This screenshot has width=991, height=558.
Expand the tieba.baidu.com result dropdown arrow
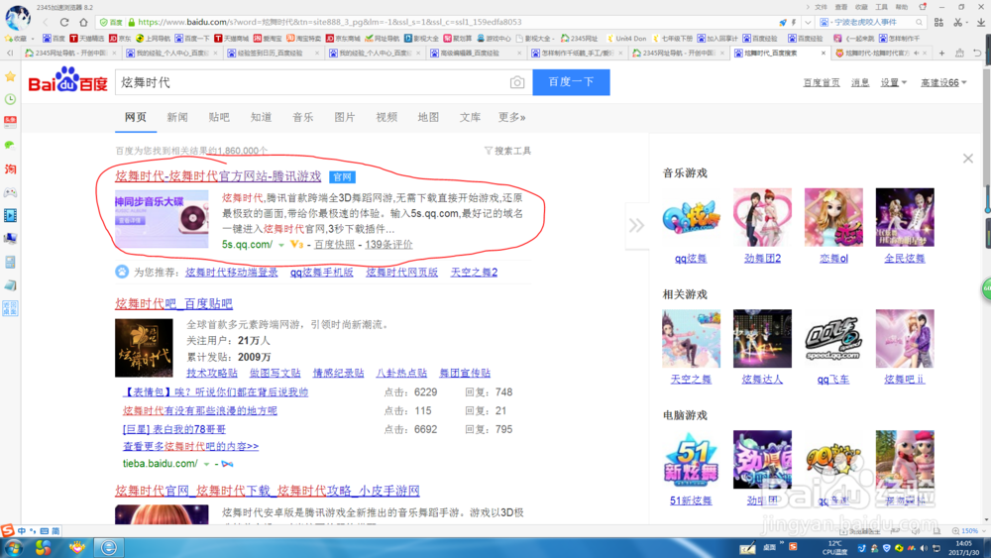[x=206, y=464]
